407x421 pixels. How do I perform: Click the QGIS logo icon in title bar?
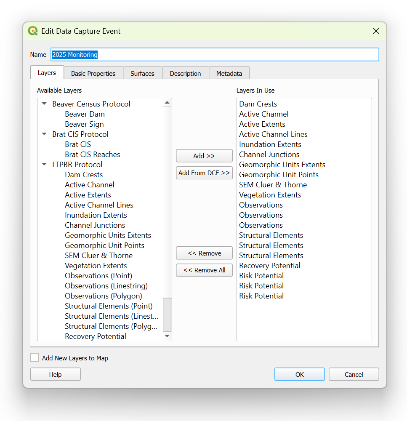(33, 31)
